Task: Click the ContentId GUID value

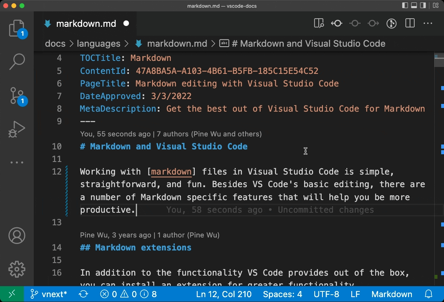Action: (x=227, y=71)
